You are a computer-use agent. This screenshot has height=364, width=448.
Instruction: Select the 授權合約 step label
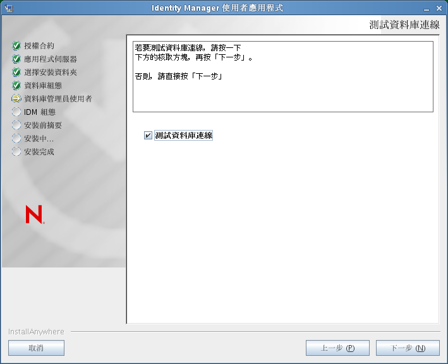[x=39, y=45]
